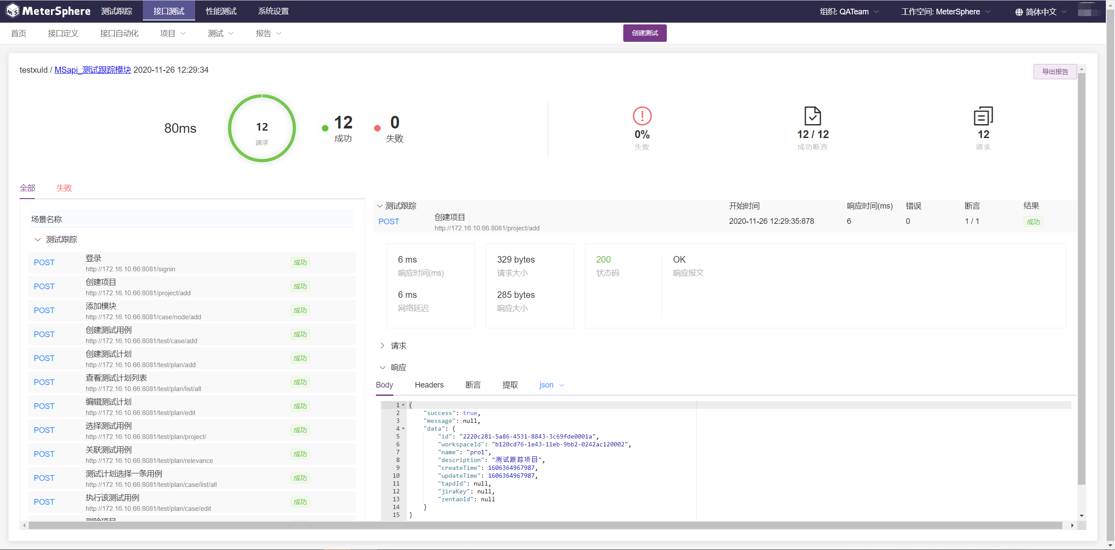
Task: Select the Body response tab
Action: click(385, 385)
